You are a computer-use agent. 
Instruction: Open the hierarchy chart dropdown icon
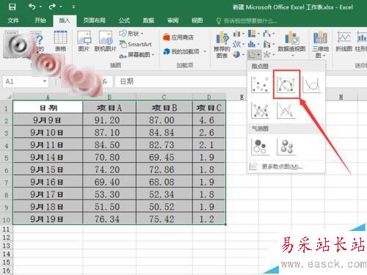coord(253,34)
